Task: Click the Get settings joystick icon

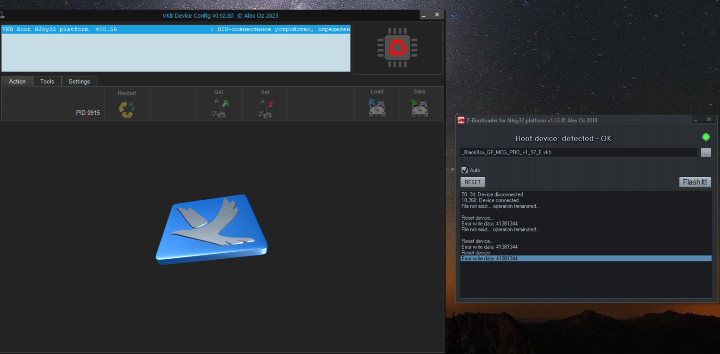Action: point(220,109)
